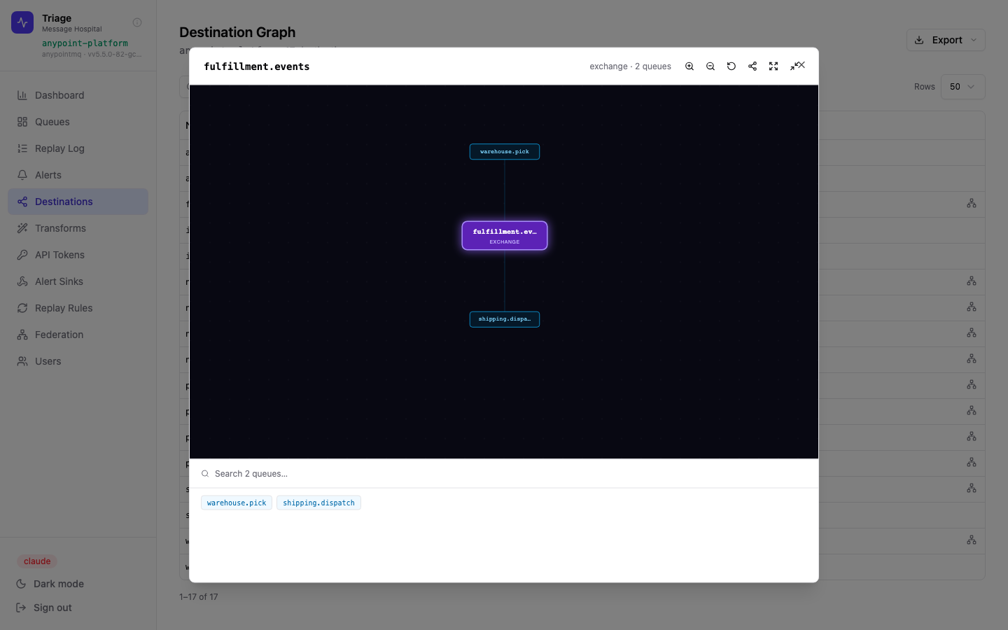
Task: Zoom out of the exchange graph
Action: pyautogui.click(x=710, y=66)
